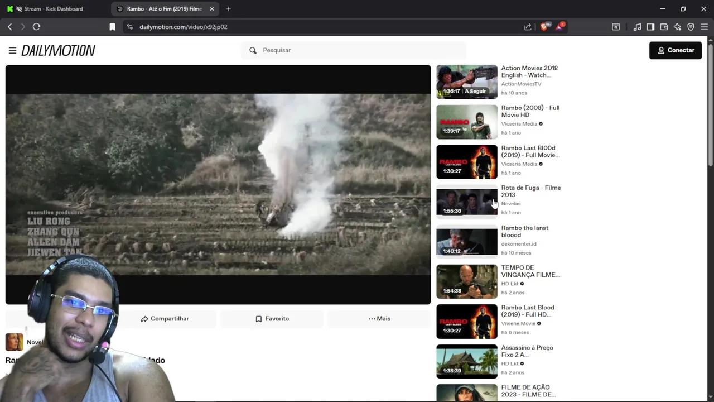The width and height of the screenshot is (714, 402).
Task: Click title Rota de Fuga - Filme 2013
Action: pos(531,191)
